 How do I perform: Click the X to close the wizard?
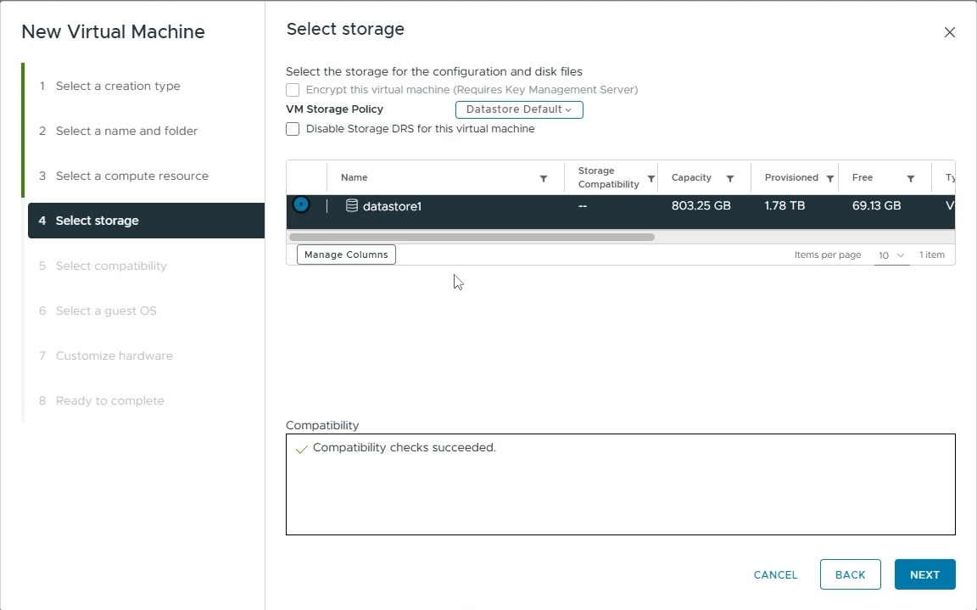click(x=949, y=31)
